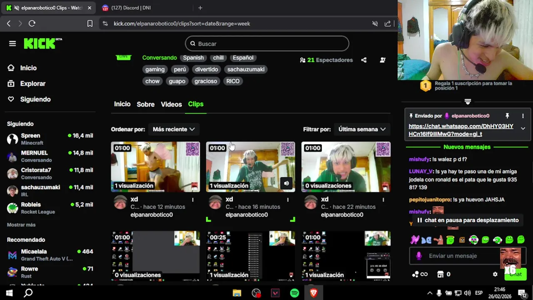Open the Filtrar por Última semana dropdown
This screenshot has height=300, width=533.
(362, 129)
